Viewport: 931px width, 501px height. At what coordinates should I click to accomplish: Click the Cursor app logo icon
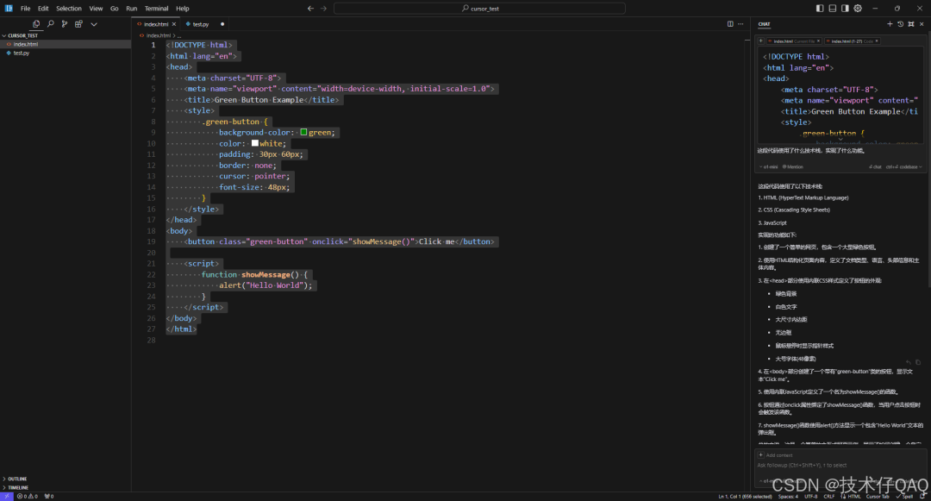pos(9,9)
